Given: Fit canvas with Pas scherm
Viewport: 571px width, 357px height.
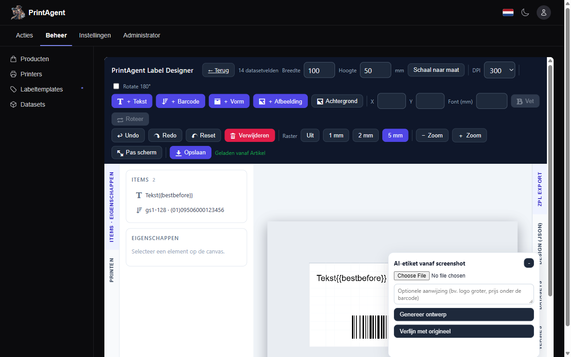Looking at the screenshot, I should coord(137,152).
